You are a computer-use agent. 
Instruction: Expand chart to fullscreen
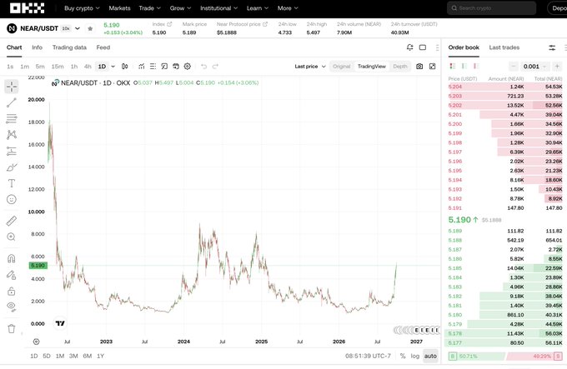coord(432,66)
